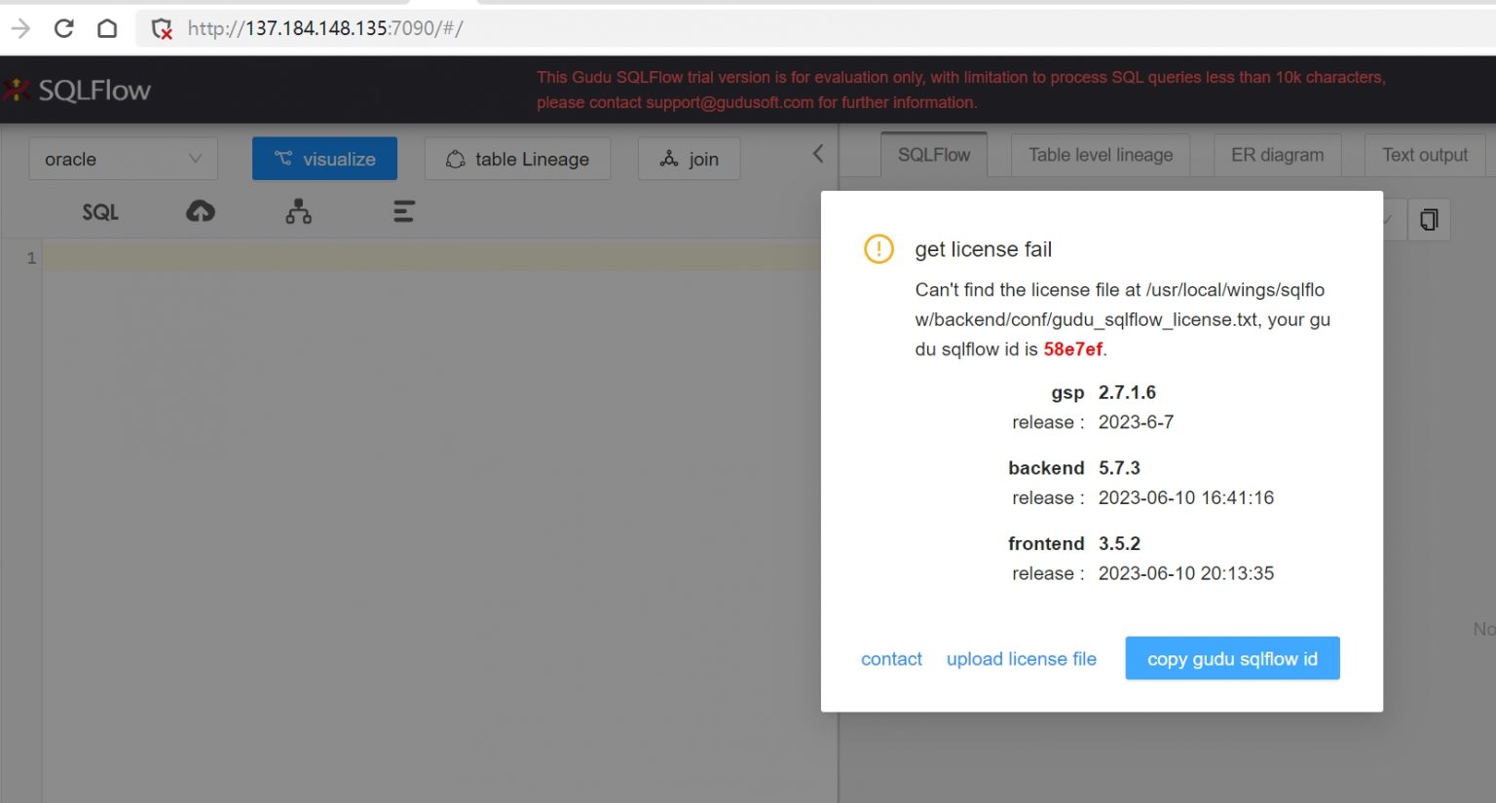Click the list formatting icon in SQL toolbar
The height and width of the screenshot is (803, 1496).
pyautogui.click(x=403, y=210)
